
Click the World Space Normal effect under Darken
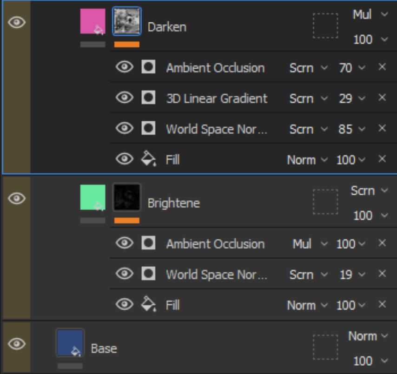(x=216, y=129)
